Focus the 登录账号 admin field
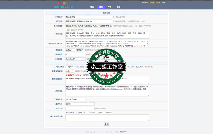 coord(80,104)
